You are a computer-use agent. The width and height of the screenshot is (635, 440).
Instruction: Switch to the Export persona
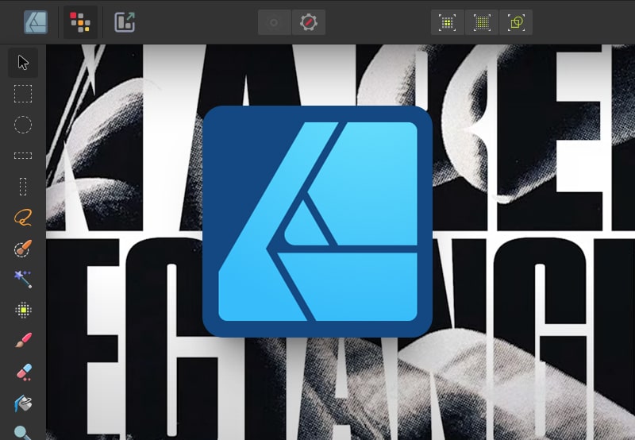125,22
